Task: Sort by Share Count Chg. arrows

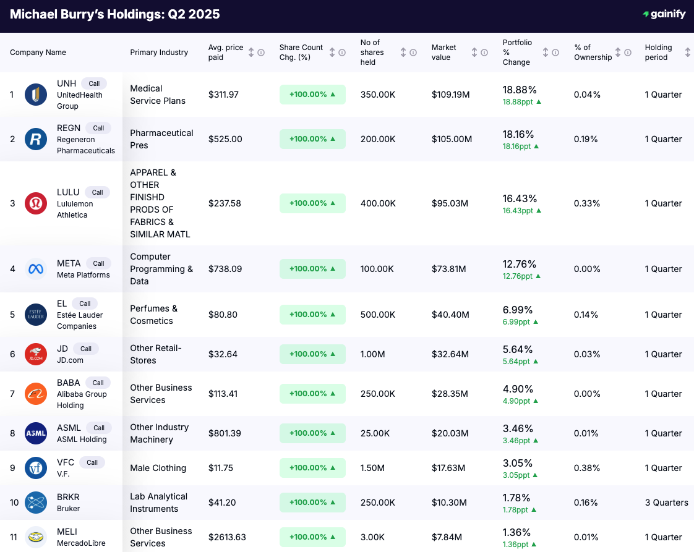Action: coord(332,53)
